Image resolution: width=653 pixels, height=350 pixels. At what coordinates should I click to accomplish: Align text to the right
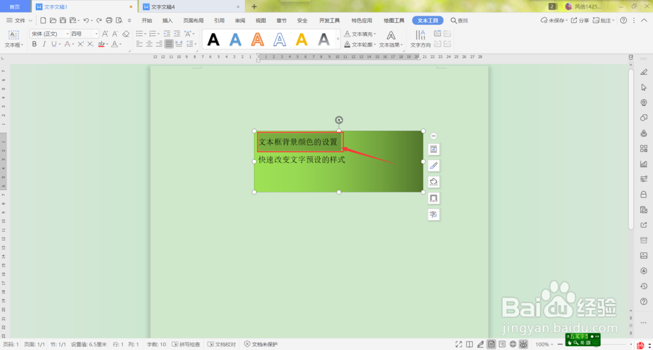[159, 44]
